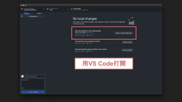Click the yellow minimize window button
Viewport: 182px width, 102px height.
[24, 5]
